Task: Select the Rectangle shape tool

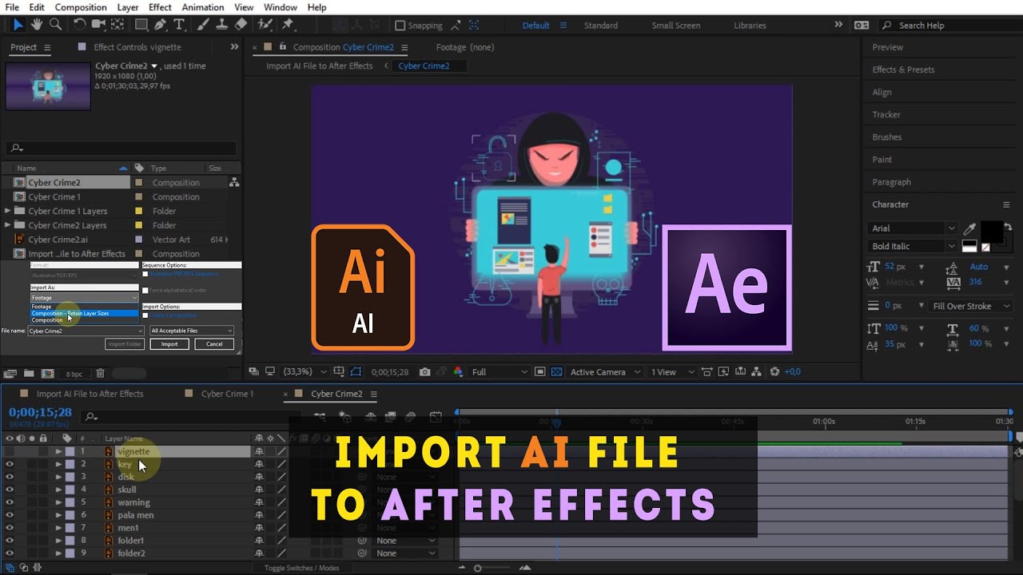Action: [x=141, y=25]
